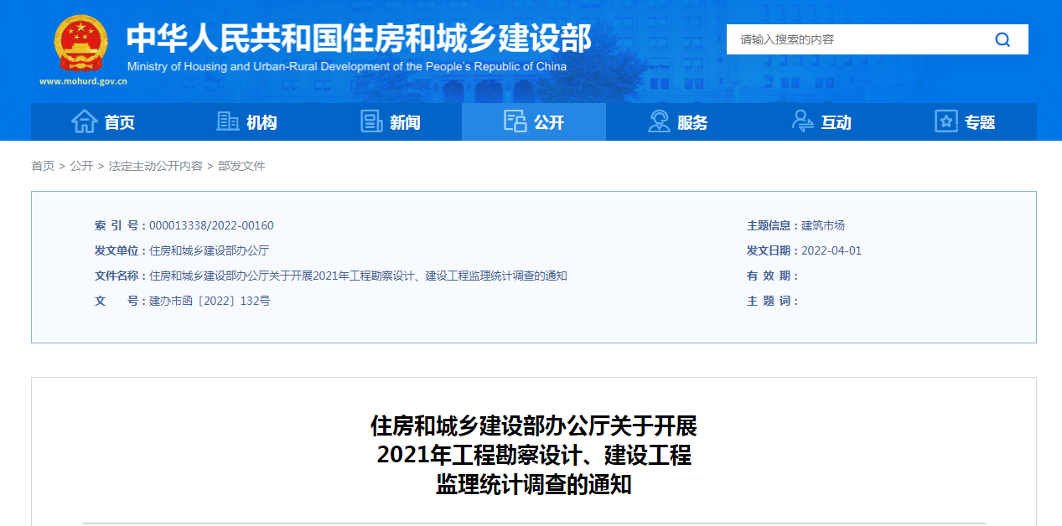Click the newspaper icon beside 新闻

[371, 121]
